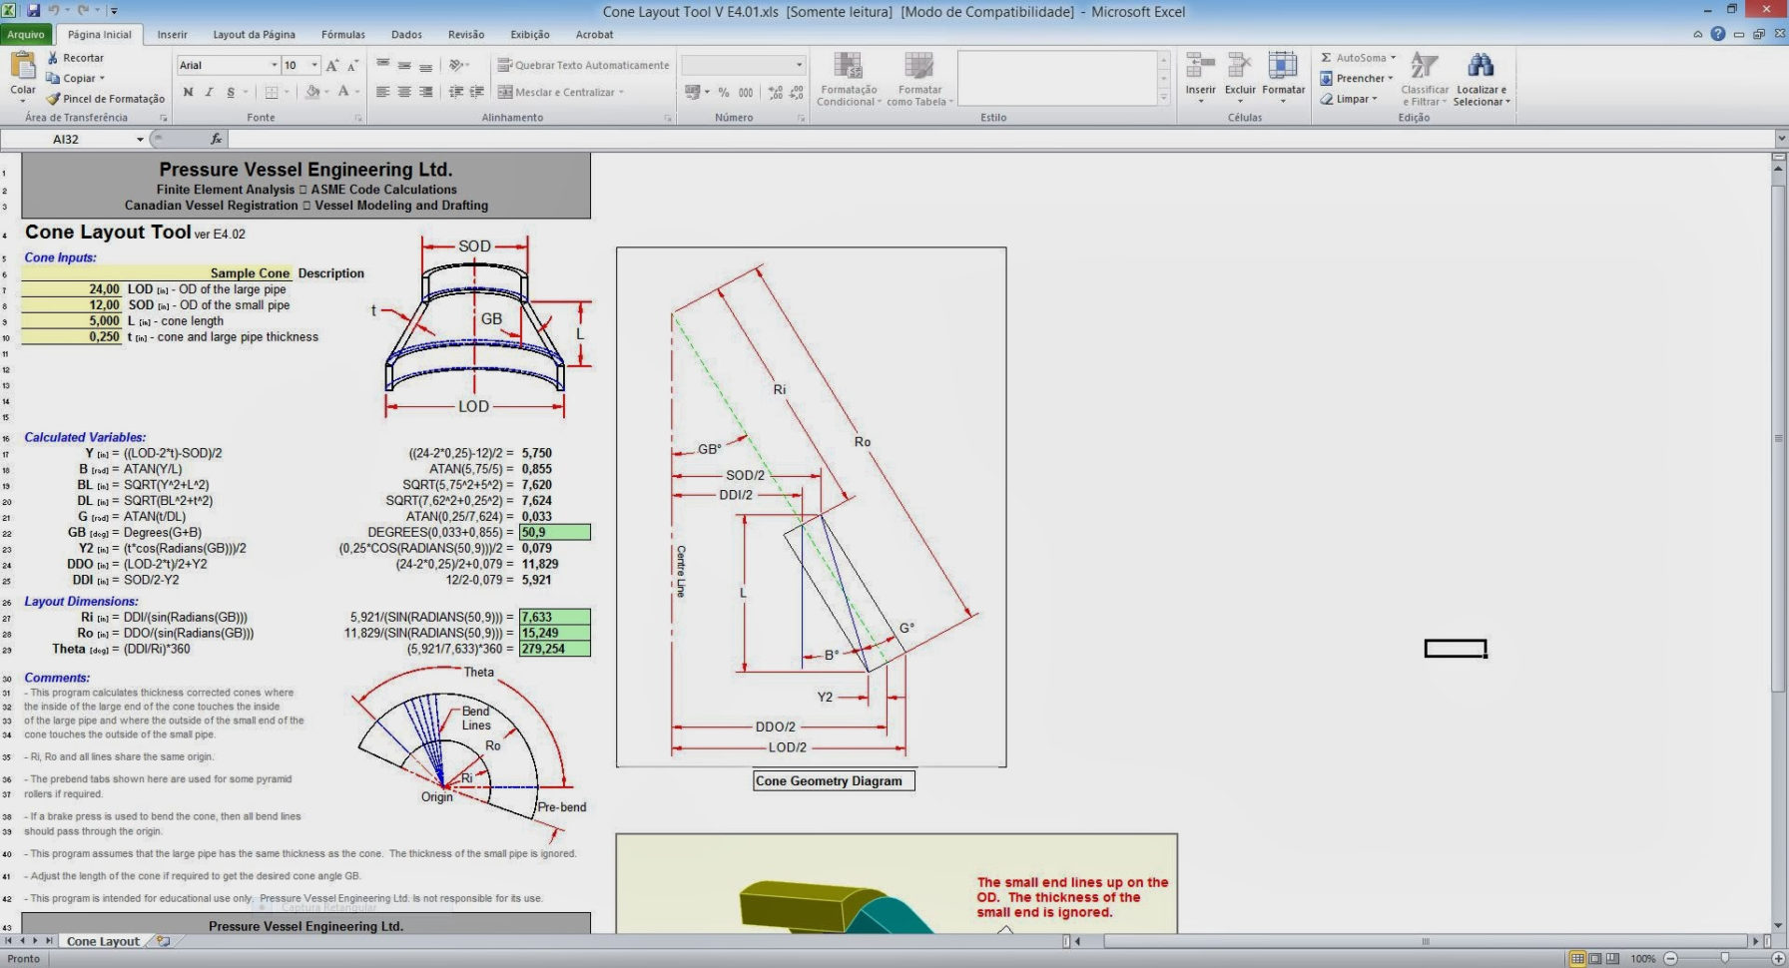Screen dimensions: 1789x968
Task: Toggle italic (I) formatting
Action: click(209, 92)
